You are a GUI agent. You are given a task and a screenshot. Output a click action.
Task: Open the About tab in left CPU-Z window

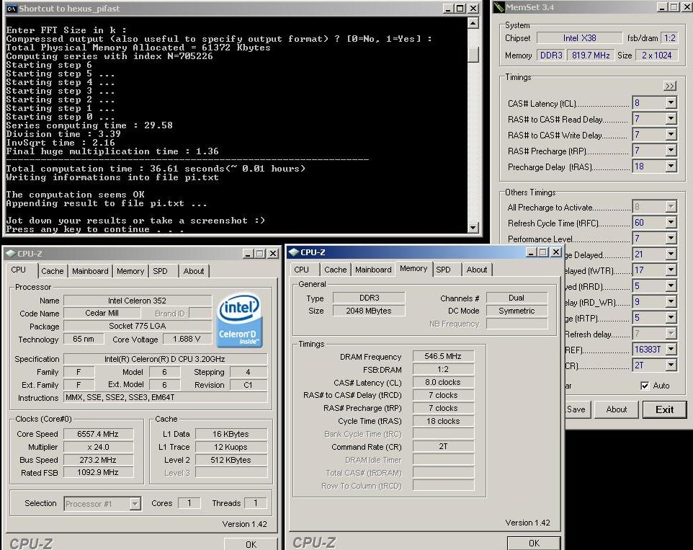click(x=194, y=271)
